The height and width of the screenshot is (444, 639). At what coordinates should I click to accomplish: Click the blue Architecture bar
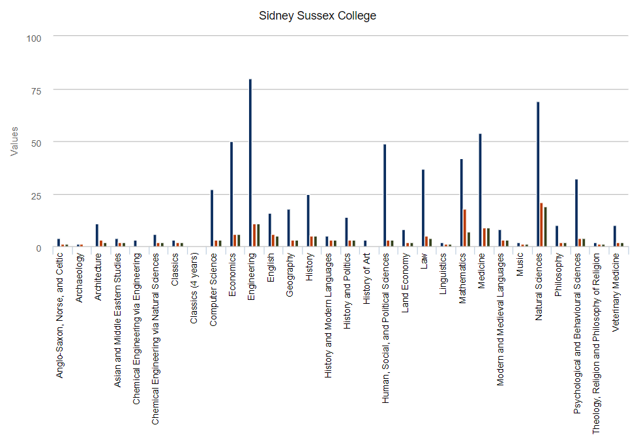[97, 235]
